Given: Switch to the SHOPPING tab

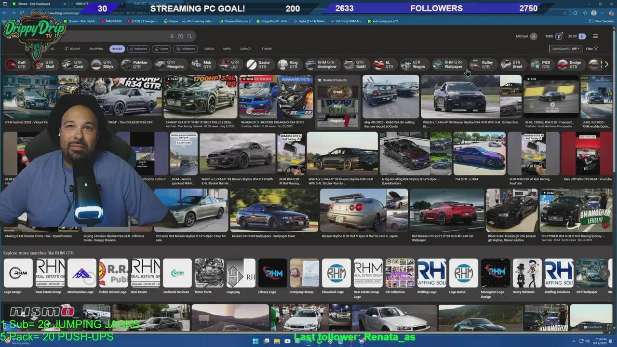Looking at the screenshot, I should pyautogui.click(x=96, y=49).
